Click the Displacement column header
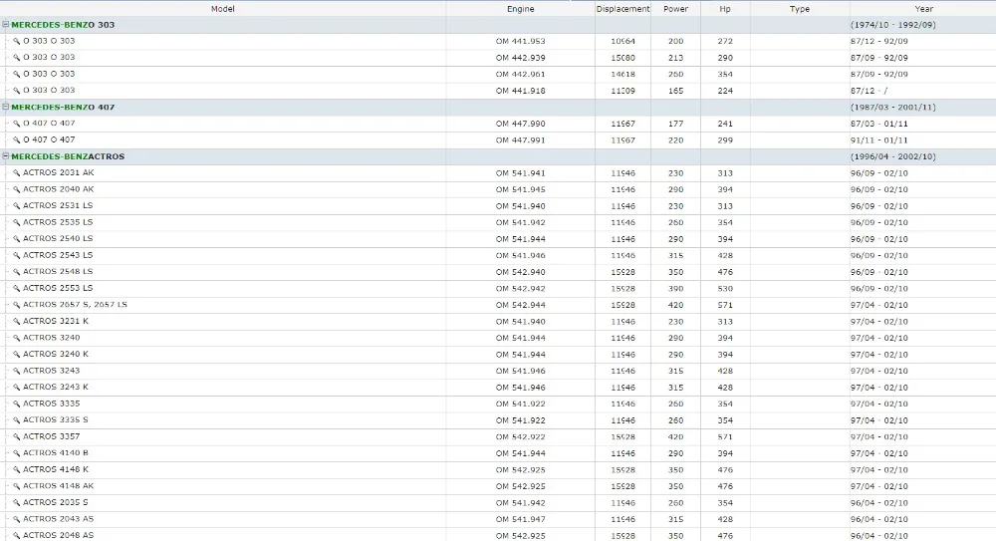This screenshot has height=541, width=996. (x=622, y=9)
